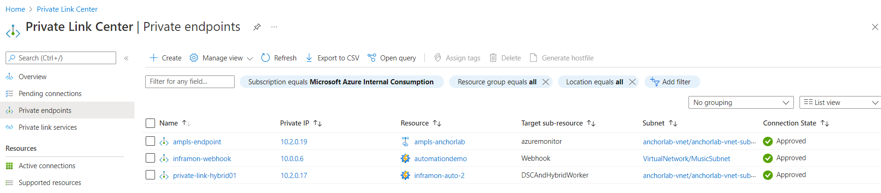The image size is (881, 193).
Task: Click the Open query icon
Action: 372,58
